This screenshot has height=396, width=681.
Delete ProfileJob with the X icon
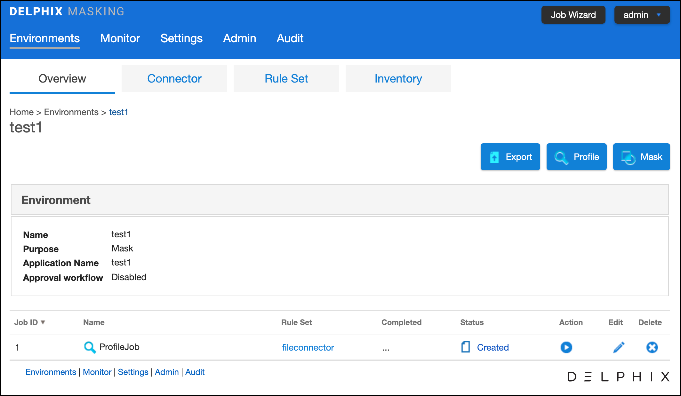[652, 347]
